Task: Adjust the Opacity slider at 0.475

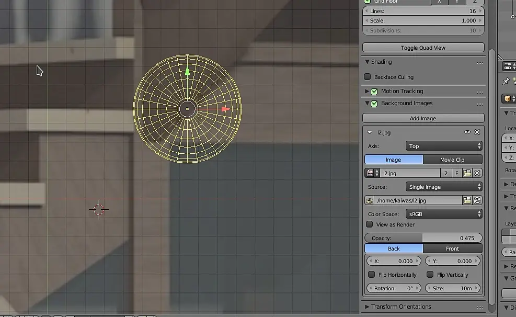Action: point(423,238)
